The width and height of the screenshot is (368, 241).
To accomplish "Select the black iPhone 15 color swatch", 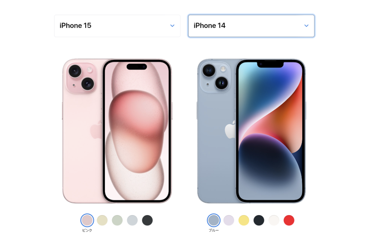I will pos(147,220).
